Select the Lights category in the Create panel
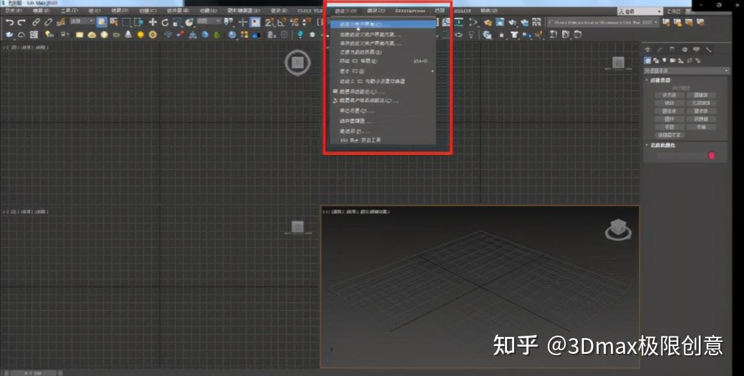Screen dimensions: 744x376 pyautogui.click(x=664, y=60)
